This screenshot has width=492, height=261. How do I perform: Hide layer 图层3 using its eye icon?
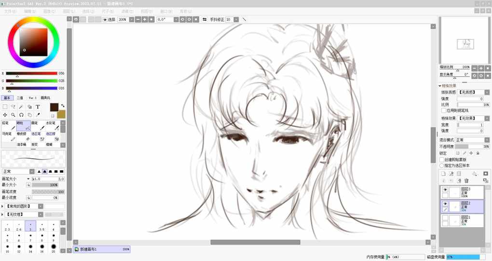pos(445,190)
